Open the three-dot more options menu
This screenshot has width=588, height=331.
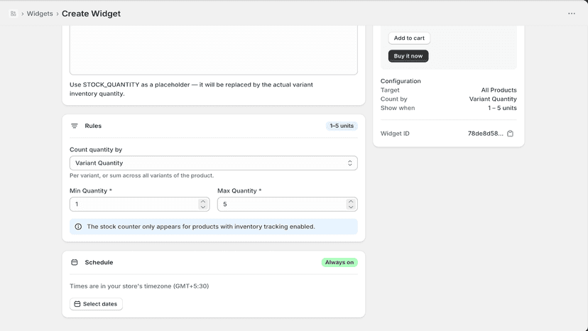(572, 13)
